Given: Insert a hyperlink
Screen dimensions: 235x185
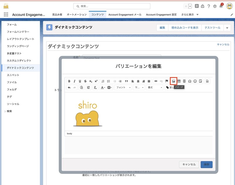Looking at the screenshot, I should [x=156, y=81].
